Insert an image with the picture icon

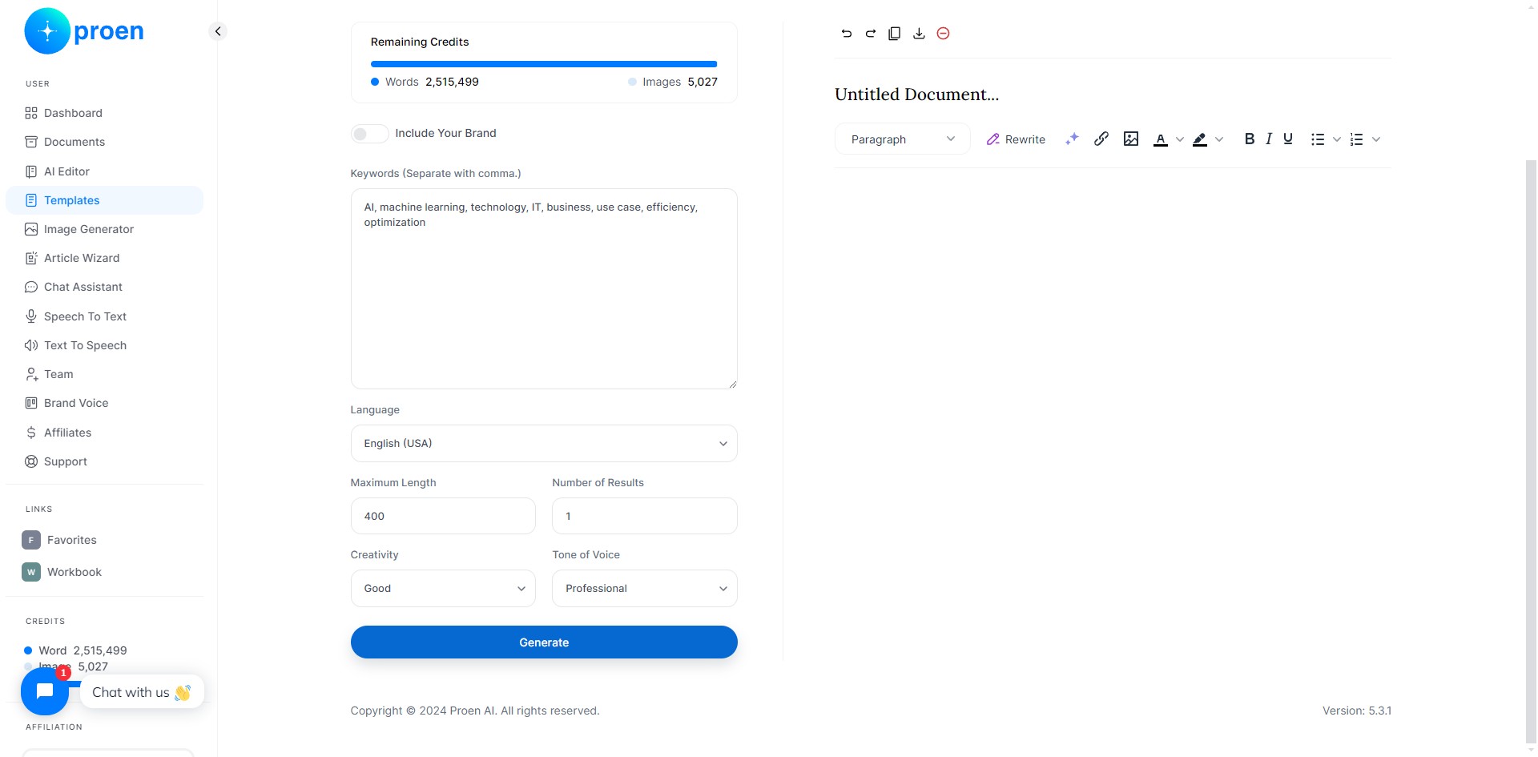(x=1131, y=139)
